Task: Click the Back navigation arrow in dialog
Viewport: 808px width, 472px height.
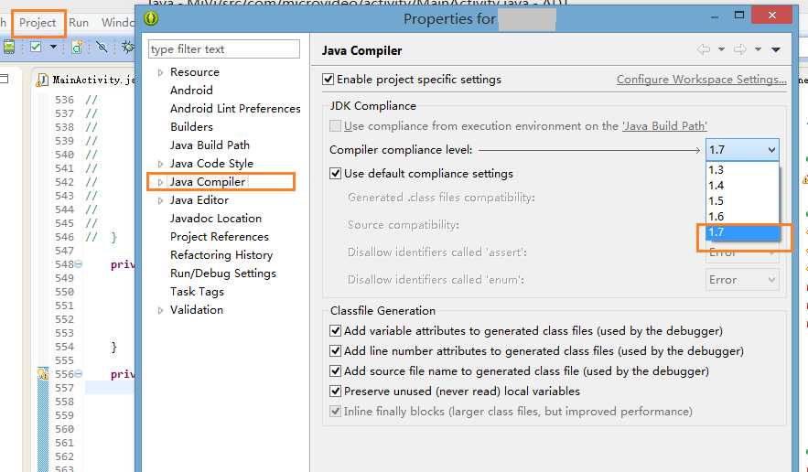Action: (704, 49)
